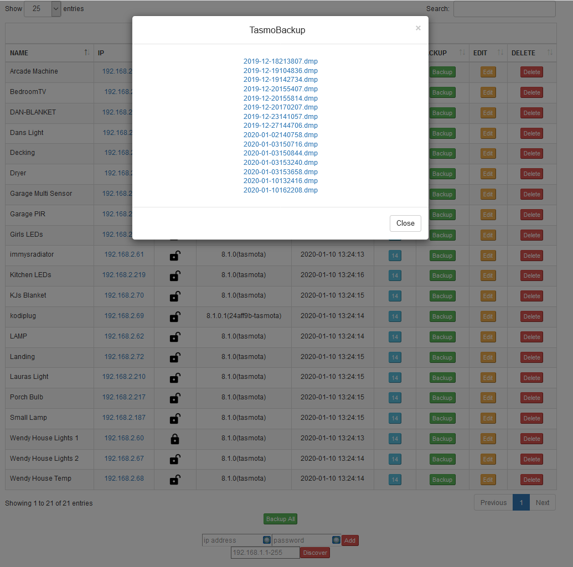Open backup file 2019-12-19104836.dmp

(x=280, y=70)
